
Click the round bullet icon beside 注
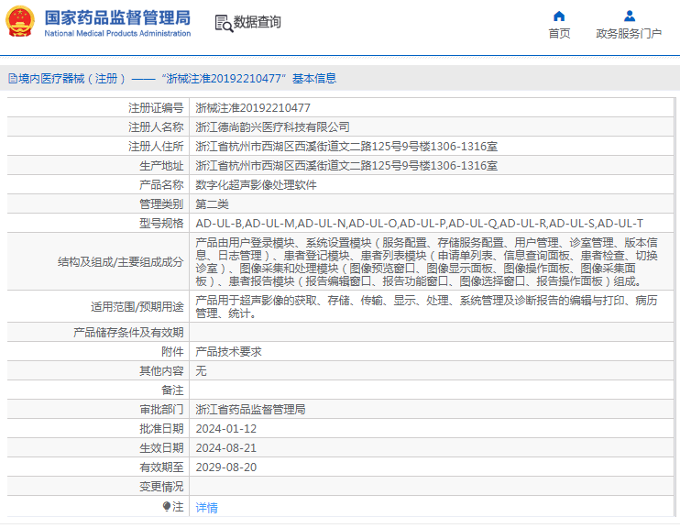pos(166,506)
